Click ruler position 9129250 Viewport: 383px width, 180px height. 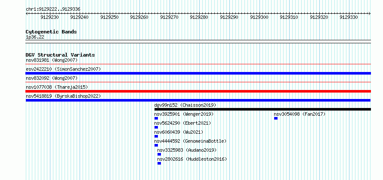coord(110,17)
